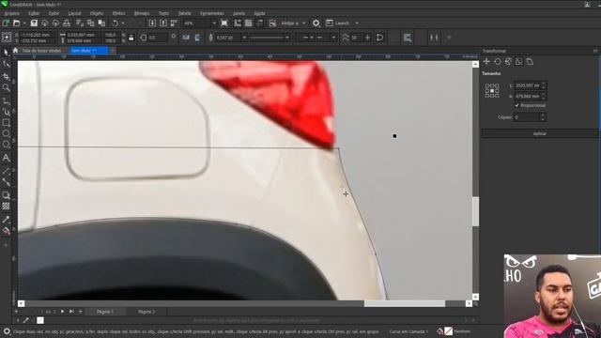Screen dimensions: 601x338
Task: Click the Import icon in toolbar
Action: [152, 23]
